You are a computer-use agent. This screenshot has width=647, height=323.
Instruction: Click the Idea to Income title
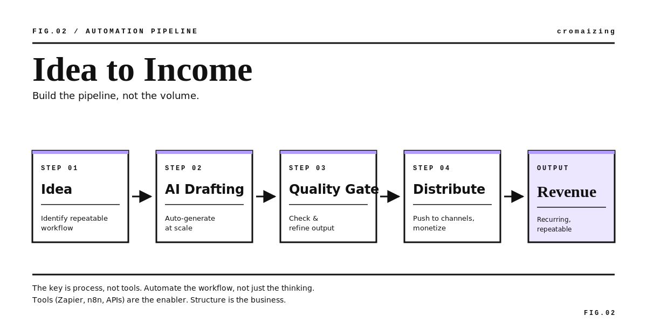click(142, 70)
